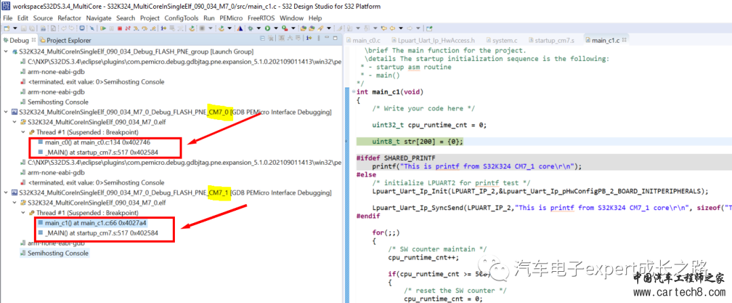
Task: Collapse the CM7_0 GDB PEMicro debug node
Action: point(5,112)
